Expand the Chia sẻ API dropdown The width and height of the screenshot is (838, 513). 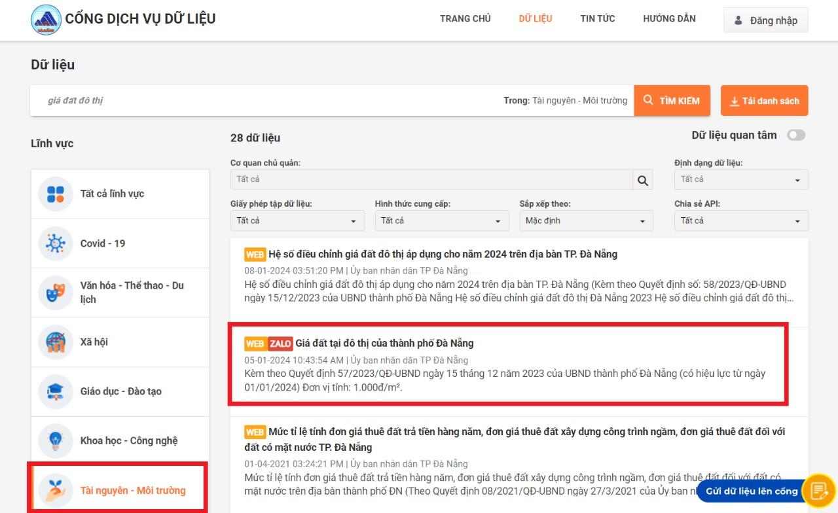coord(741,221)
